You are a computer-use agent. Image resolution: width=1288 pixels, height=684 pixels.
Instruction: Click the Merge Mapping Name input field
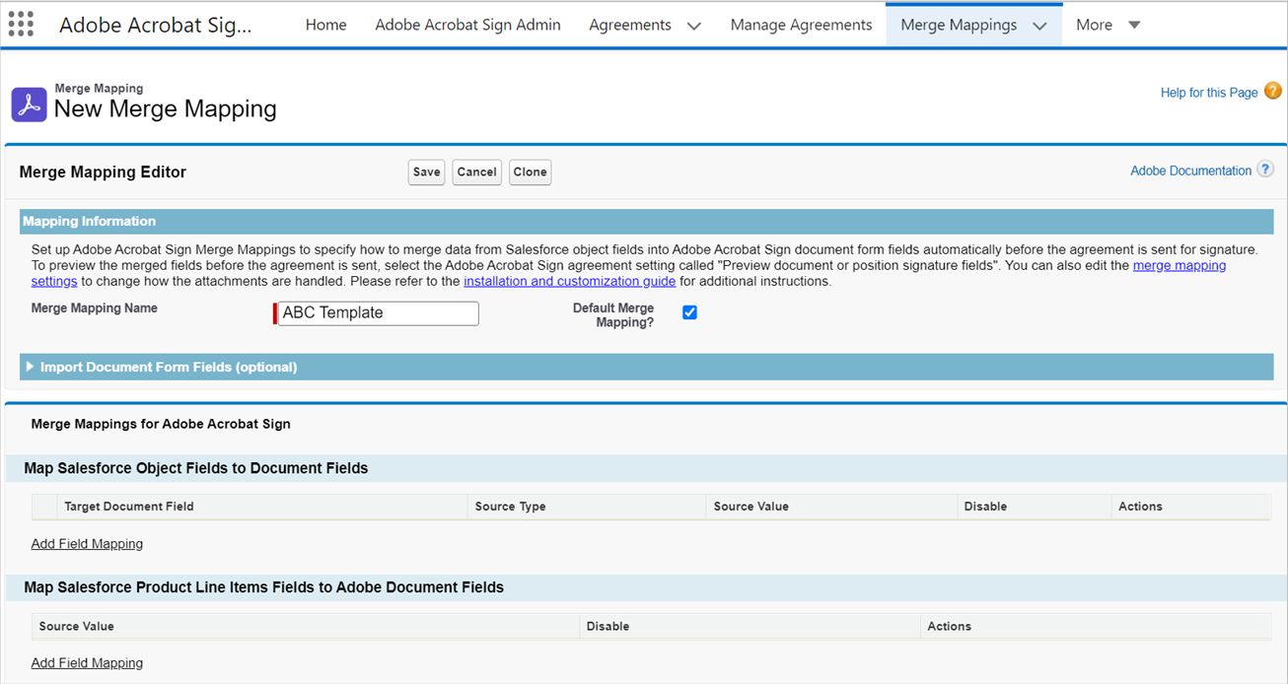379,313
